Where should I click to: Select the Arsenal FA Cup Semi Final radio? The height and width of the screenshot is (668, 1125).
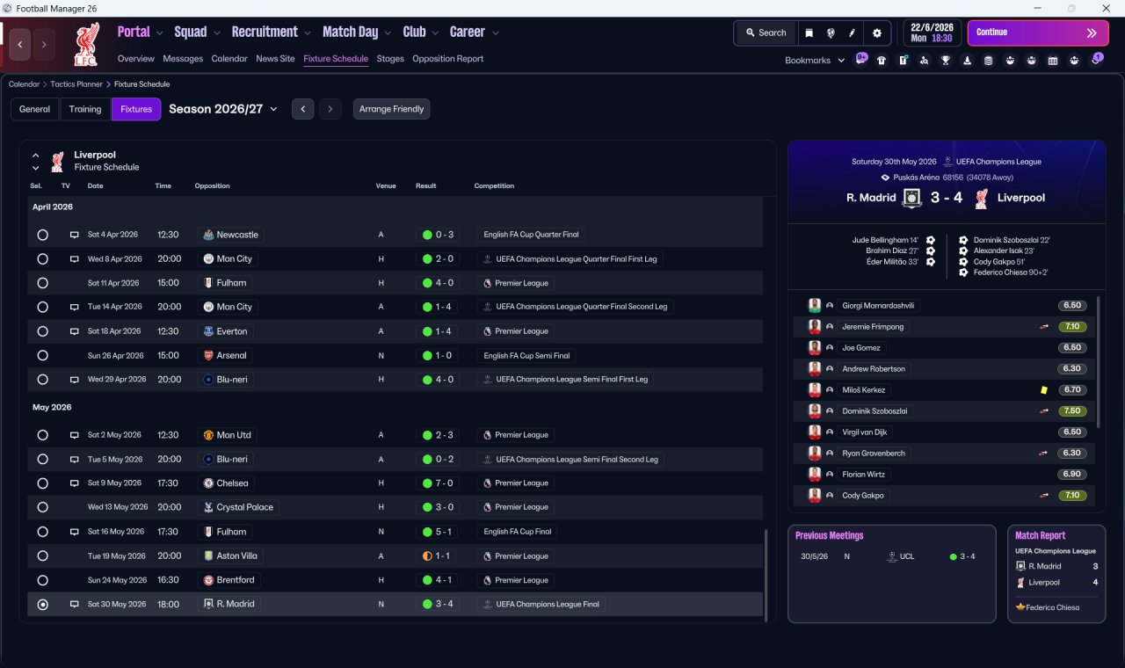[42, 355]
